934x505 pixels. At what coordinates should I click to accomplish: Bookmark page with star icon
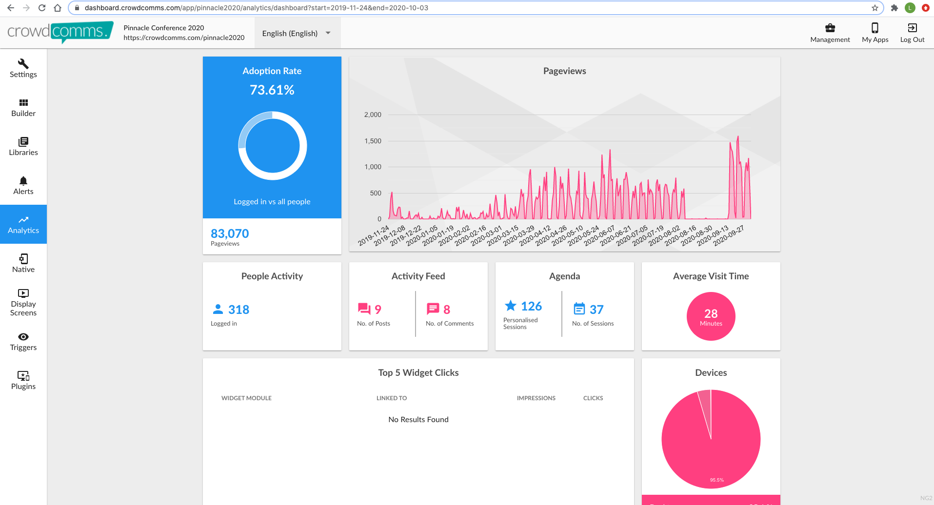point(874,8)
